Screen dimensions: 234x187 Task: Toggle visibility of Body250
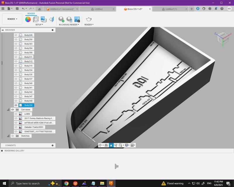point(16,39)
